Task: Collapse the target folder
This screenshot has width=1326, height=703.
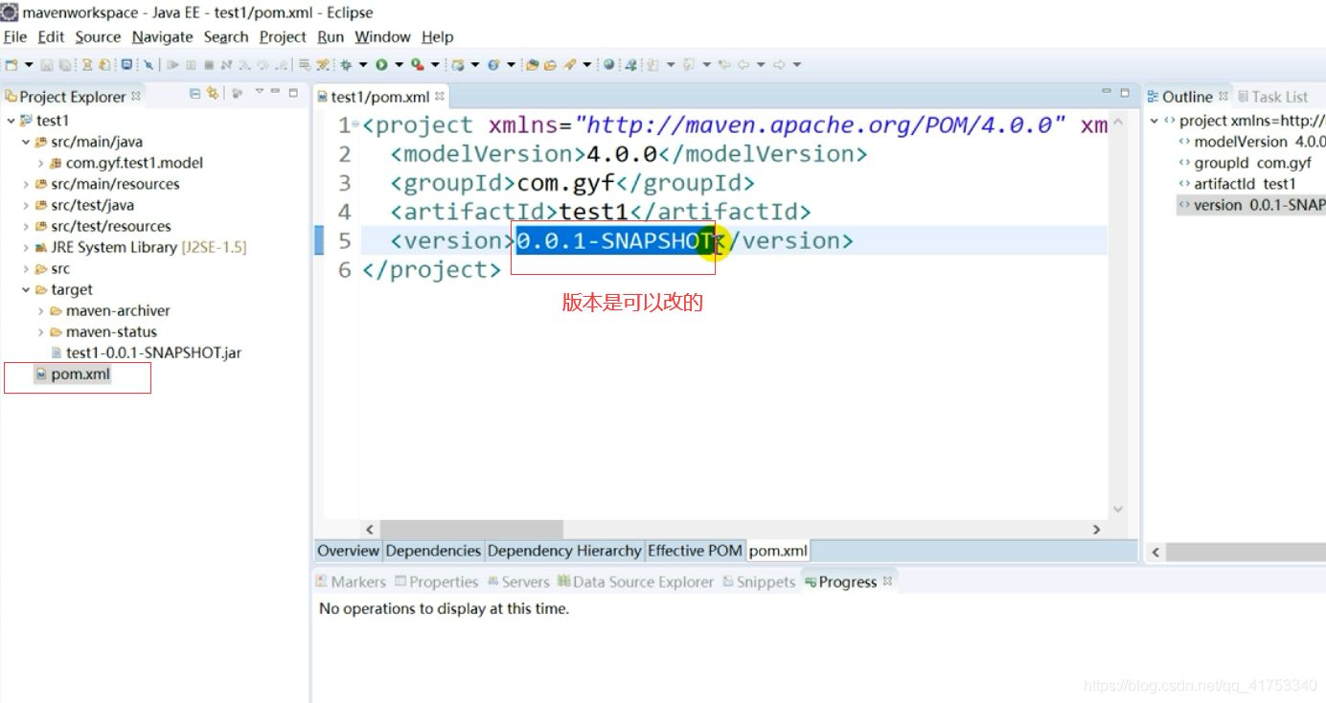Action: [26, 289]
